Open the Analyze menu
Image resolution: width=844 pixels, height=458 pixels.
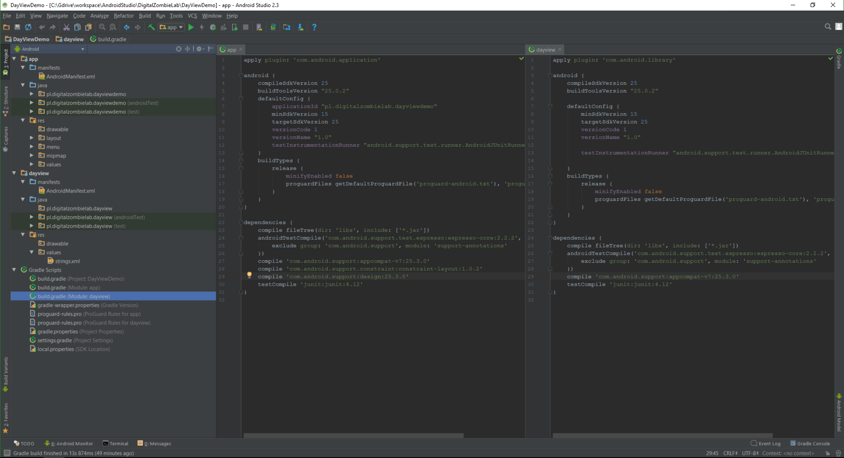(x=99, y=16)
